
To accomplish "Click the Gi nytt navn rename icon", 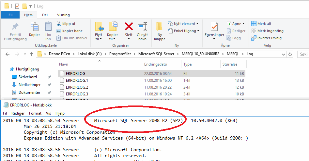I will pos(142,27).
